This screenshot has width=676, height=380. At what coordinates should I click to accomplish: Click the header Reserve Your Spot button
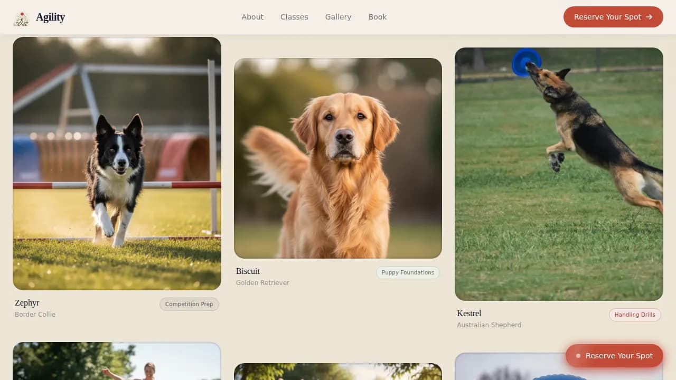click(x=613, y=17)
